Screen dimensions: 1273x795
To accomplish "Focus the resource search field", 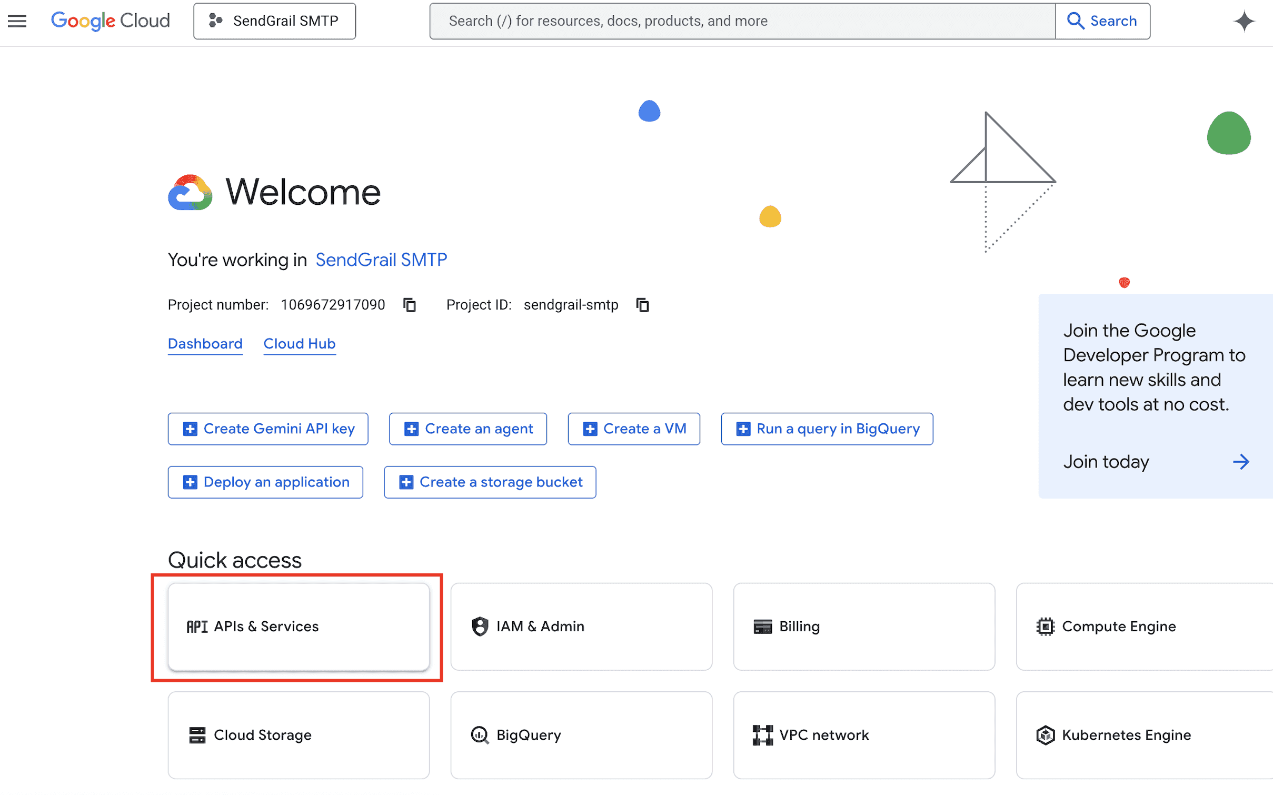I will [x=742, y=21].
